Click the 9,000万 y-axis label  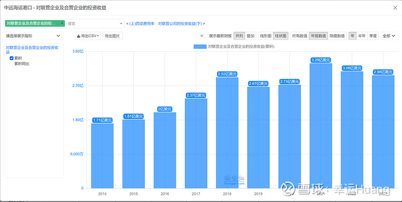(x=77, y=154)
